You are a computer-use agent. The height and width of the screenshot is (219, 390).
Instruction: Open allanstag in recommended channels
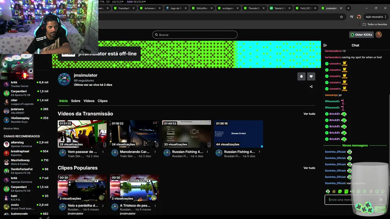tap(26, 144)
